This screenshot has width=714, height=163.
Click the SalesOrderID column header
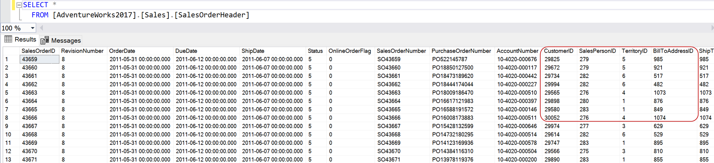click(x=38, y=51)
